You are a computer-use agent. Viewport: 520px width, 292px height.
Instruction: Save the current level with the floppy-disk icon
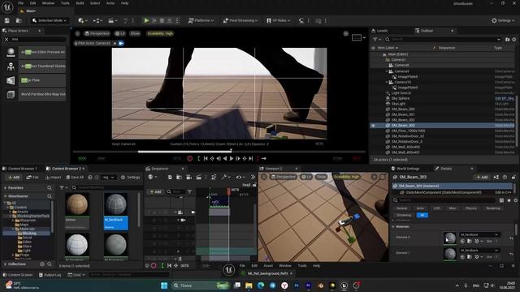(7, 20)
